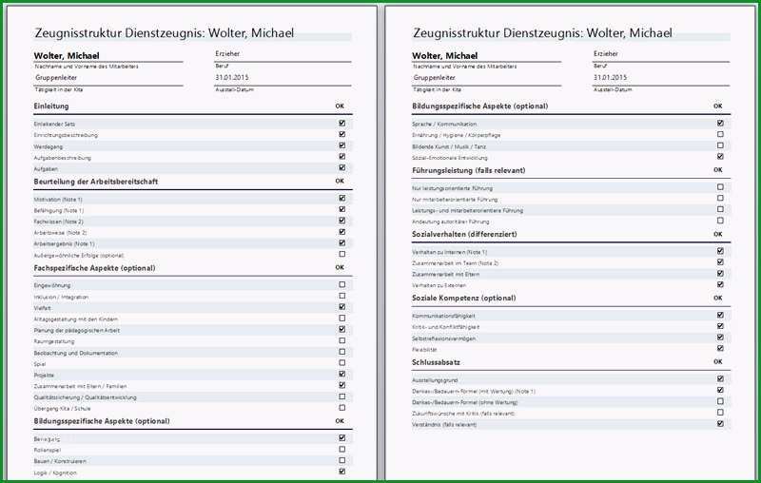Toggle the Werdegang checkbox

(x=342, y=145)
